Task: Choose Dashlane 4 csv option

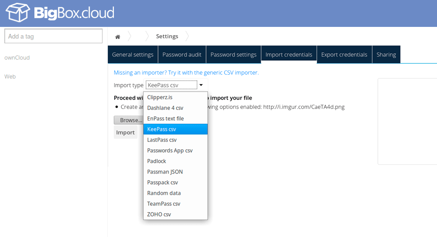Action: [175, 108]
